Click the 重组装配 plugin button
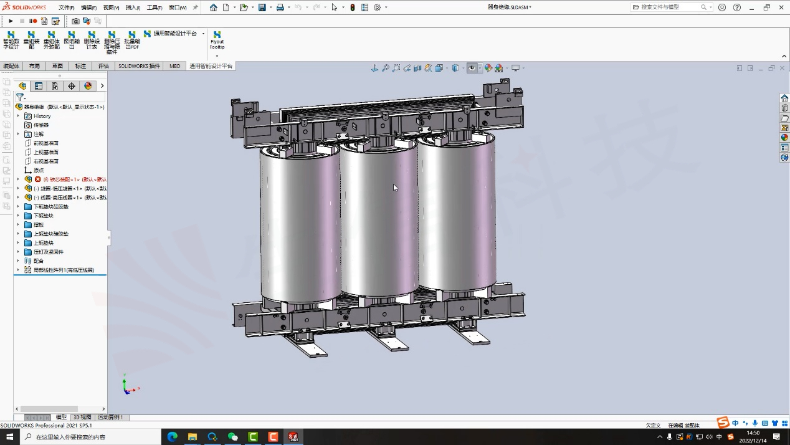 point(31,40)
